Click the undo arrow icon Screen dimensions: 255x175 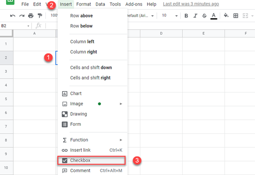[13, 16]
